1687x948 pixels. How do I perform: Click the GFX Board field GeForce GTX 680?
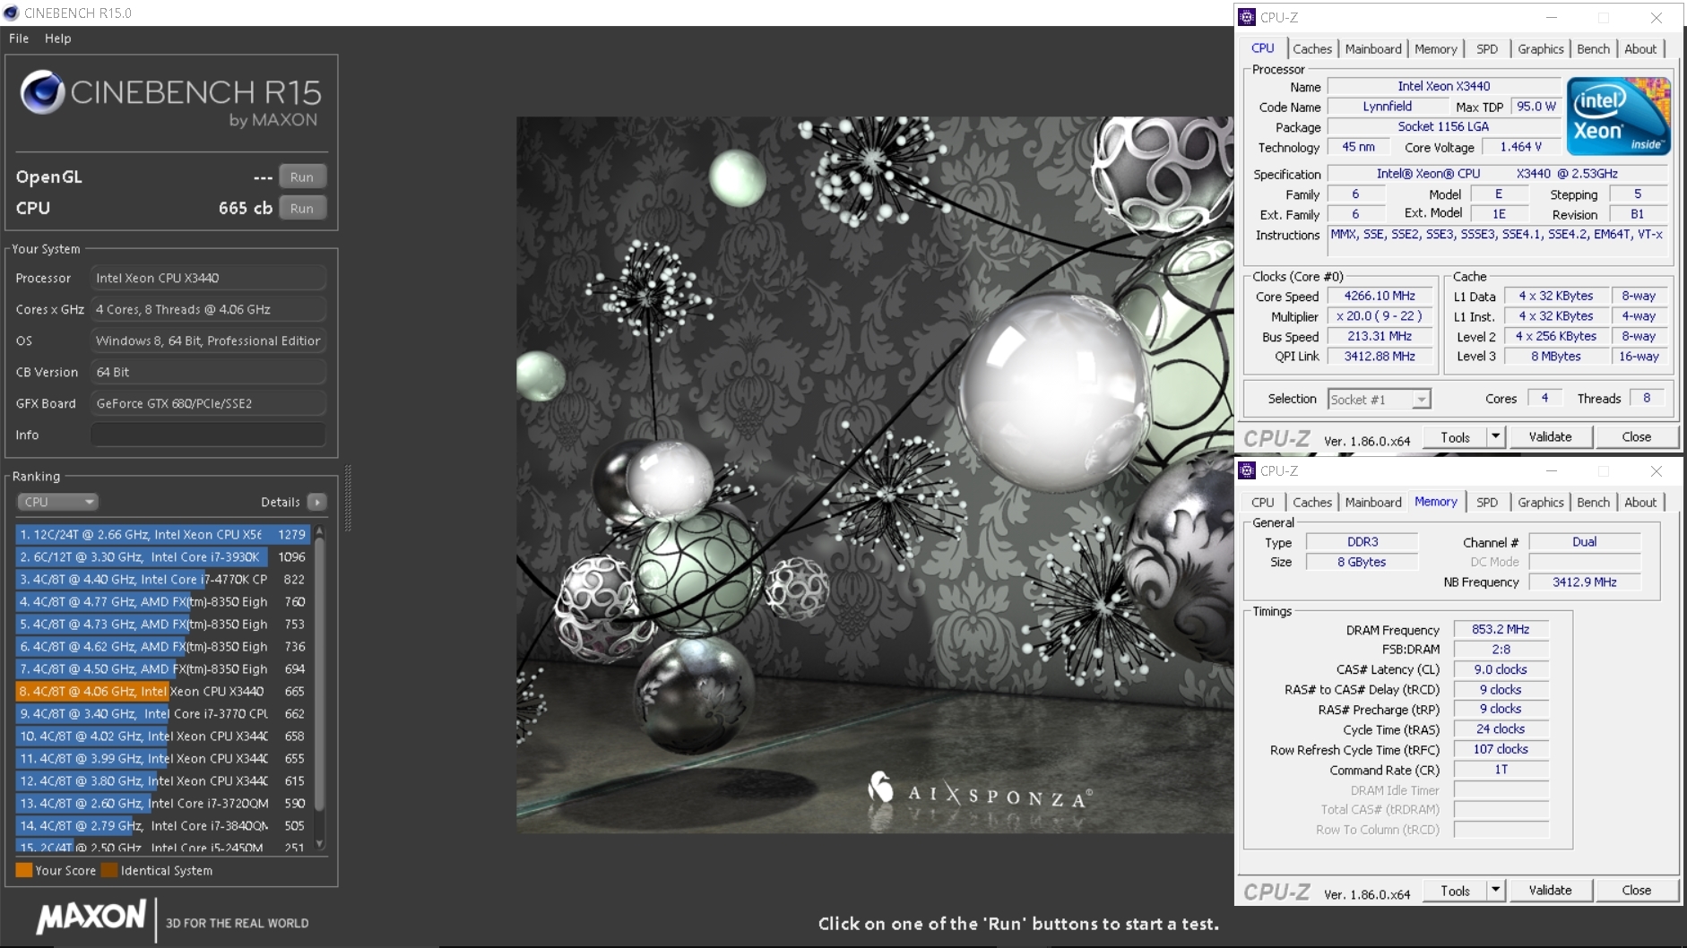pyautogui.click(x=208, y=403)
